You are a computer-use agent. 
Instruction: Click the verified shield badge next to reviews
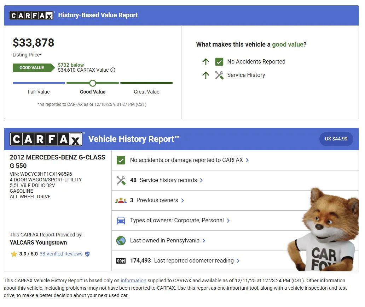tap(87, 254)
